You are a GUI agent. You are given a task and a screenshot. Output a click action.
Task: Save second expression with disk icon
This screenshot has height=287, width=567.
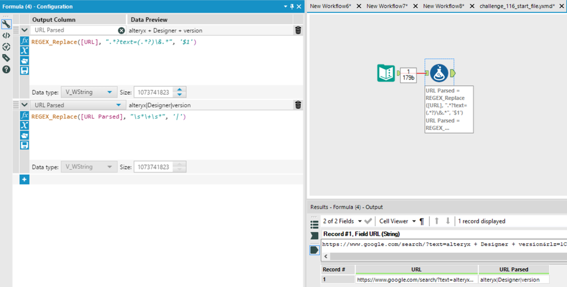tap(24, 145)
